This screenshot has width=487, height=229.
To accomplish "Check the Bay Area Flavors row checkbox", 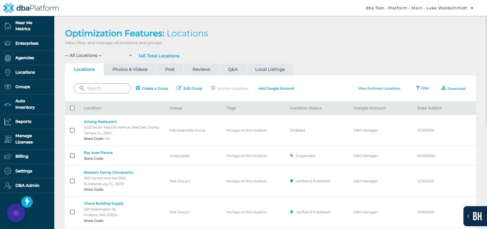I will (72, 156).
